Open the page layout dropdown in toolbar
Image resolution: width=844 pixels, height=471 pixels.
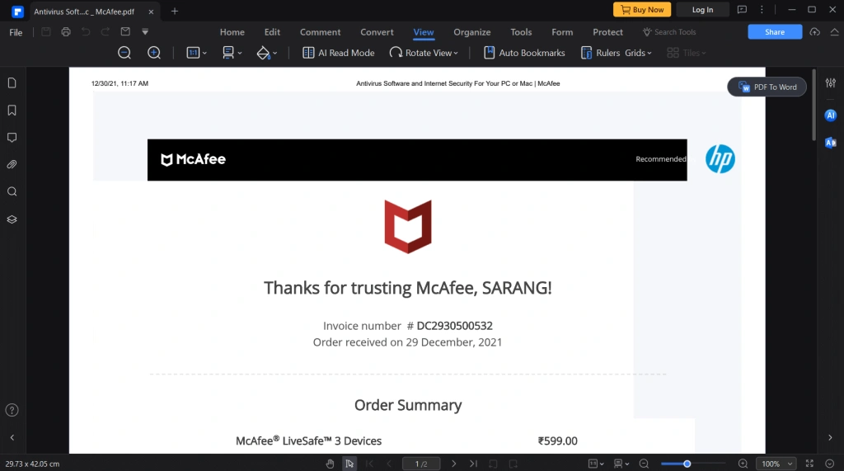click(232, 52)
